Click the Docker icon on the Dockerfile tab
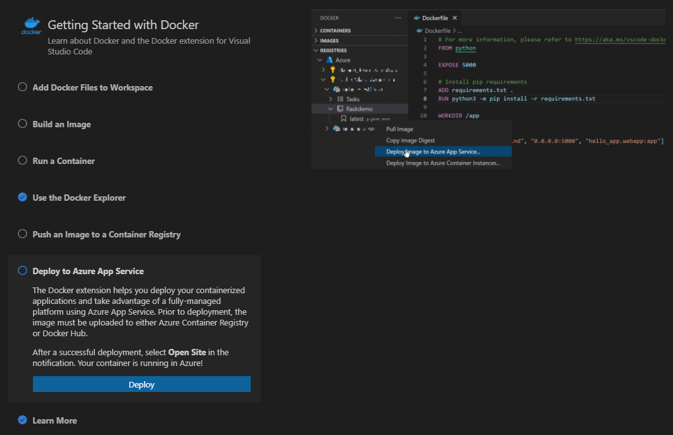This screenshot has height=435, width=673. tap(417, 18)
